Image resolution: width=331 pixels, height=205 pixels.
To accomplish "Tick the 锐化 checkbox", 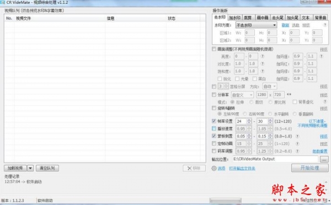I will 220,79.
